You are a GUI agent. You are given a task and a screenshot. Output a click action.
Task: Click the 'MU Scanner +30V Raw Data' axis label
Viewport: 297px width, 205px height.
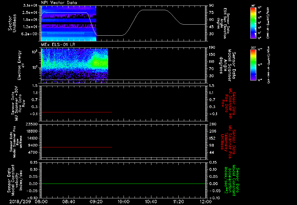click(18, 103)
